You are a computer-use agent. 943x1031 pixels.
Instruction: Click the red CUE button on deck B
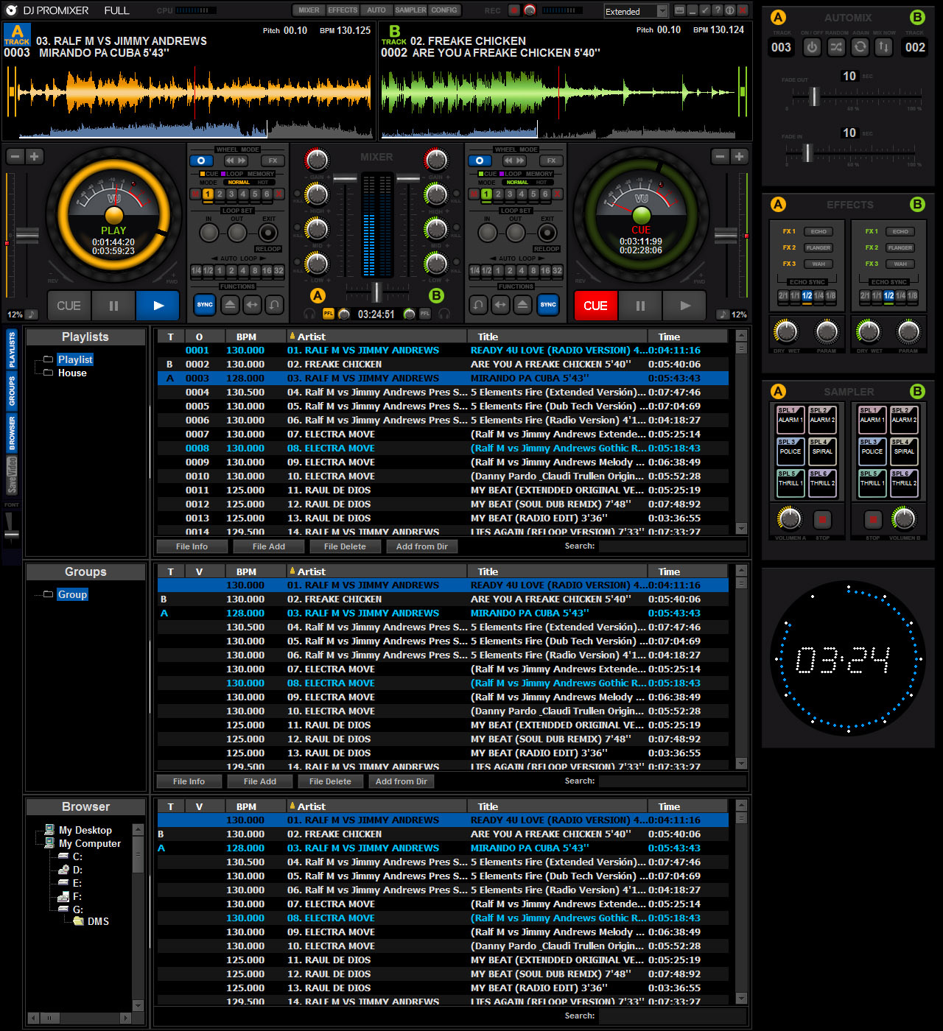click(x=595, y=306)
